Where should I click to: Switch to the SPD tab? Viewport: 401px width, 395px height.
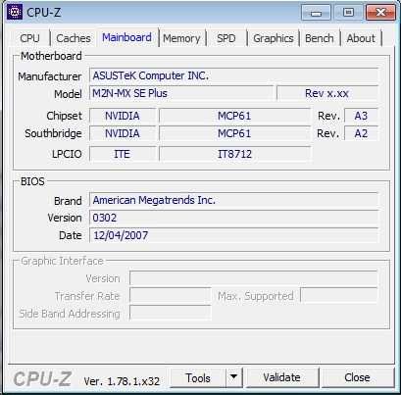(x=226, y=38)
